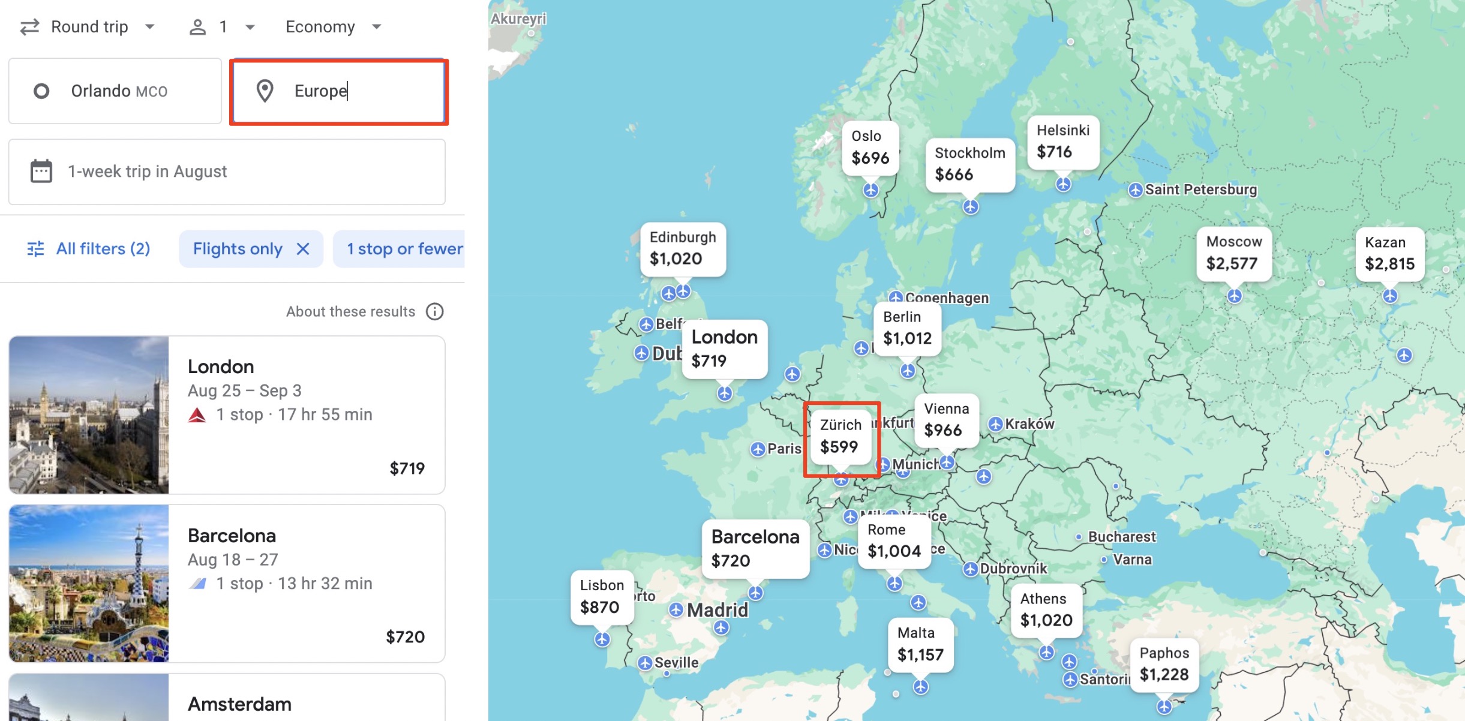Click the Dubrovnik airport marker icon
The height and width of the screenshot is (721, 1465).
(971, 569)
